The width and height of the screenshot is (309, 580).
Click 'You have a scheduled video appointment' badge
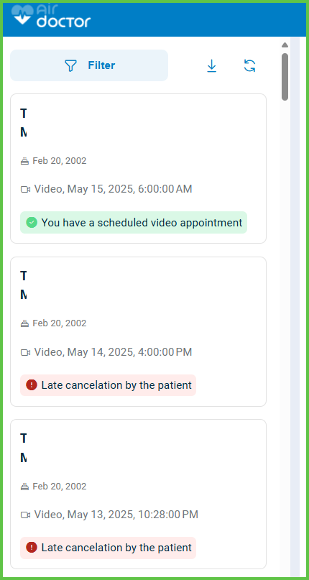134,222
